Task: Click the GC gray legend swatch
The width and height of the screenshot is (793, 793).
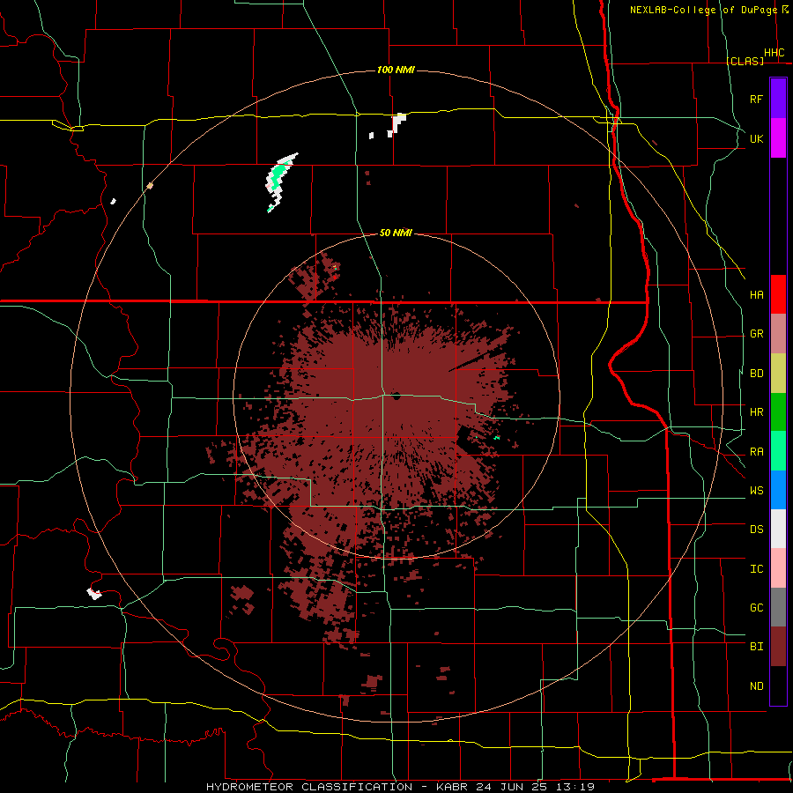Action: click(778, 607)
